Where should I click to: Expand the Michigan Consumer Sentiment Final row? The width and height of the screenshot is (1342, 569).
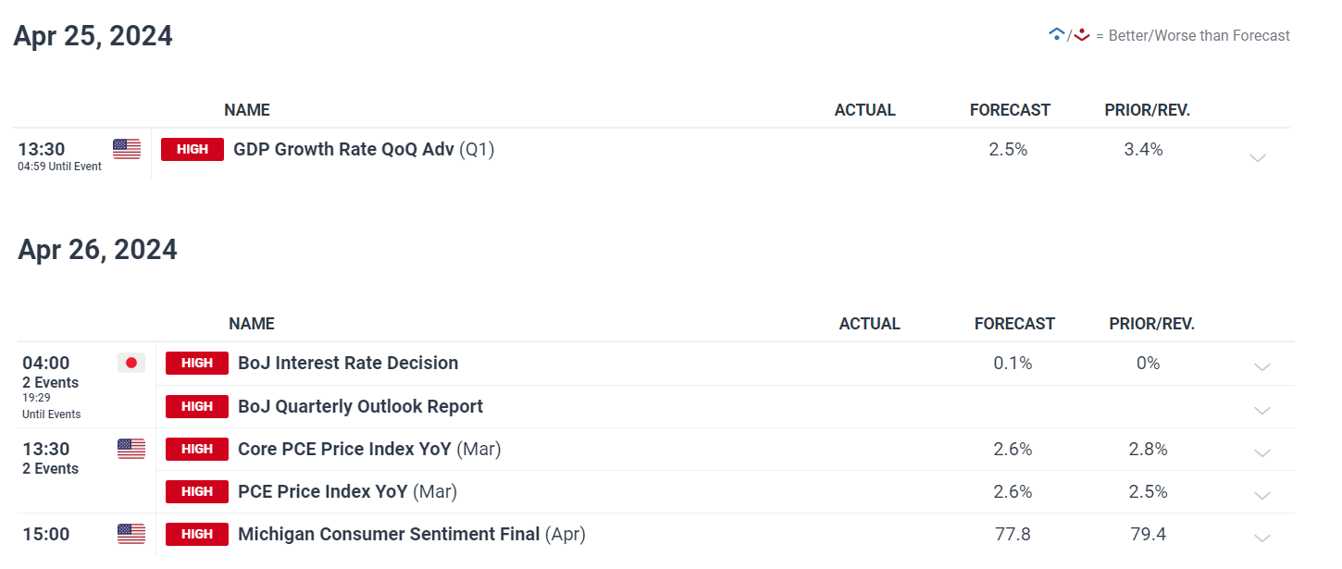pyautogui.click(x=1261, y=538)
